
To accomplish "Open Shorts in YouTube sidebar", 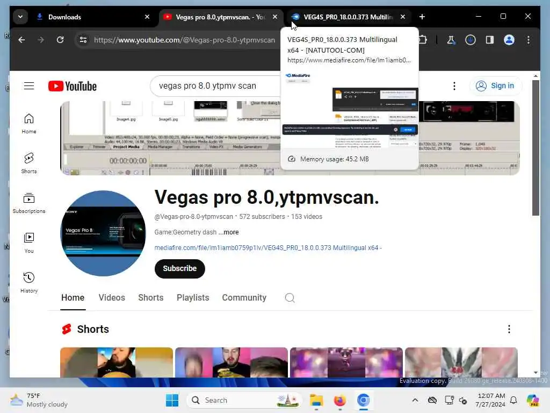I will tap(29, 163).
